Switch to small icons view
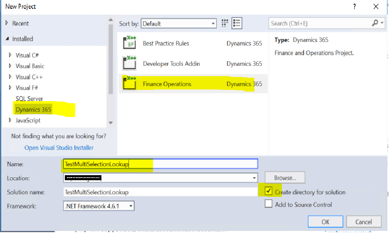The height and width of the screenshot is (238, 392). coord(225,23)
